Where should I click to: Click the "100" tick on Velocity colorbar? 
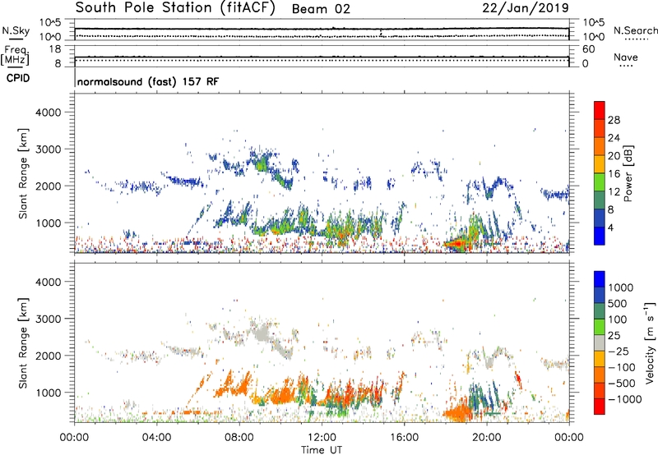tap(618, 319)
